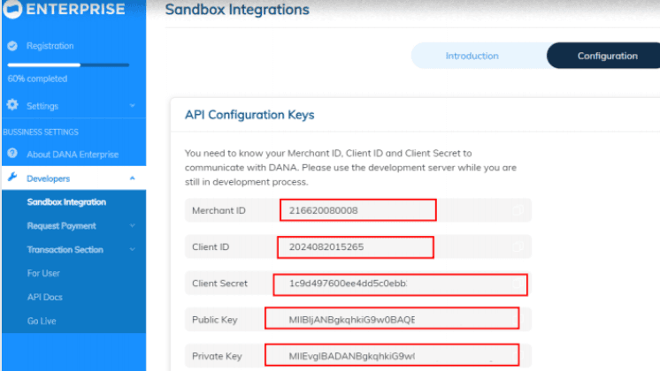Expand the Settings menu chevron
Viewport: 660px width, 371px height.
132,106
